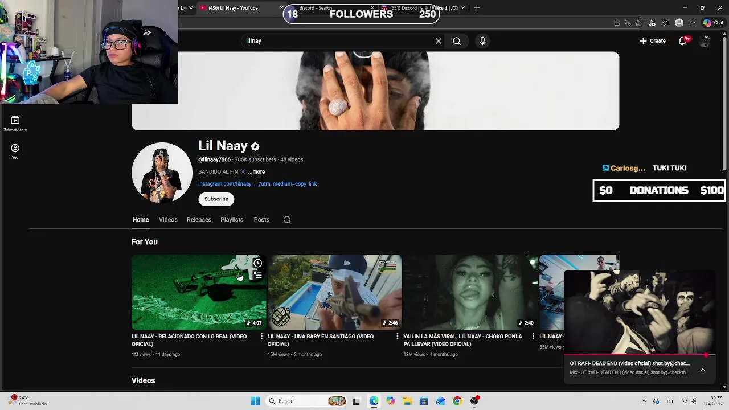Open the Copilot Chat button
This screenshot has width=729, height=410.
pos(713,23)
